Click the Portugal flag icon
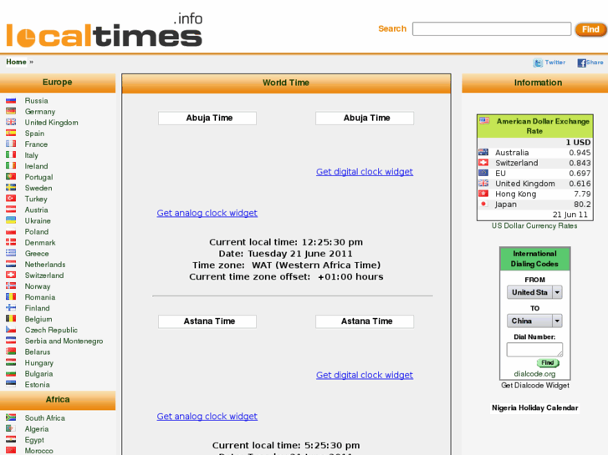This screenshot has width=608, height=455. (x=11, y=177)
